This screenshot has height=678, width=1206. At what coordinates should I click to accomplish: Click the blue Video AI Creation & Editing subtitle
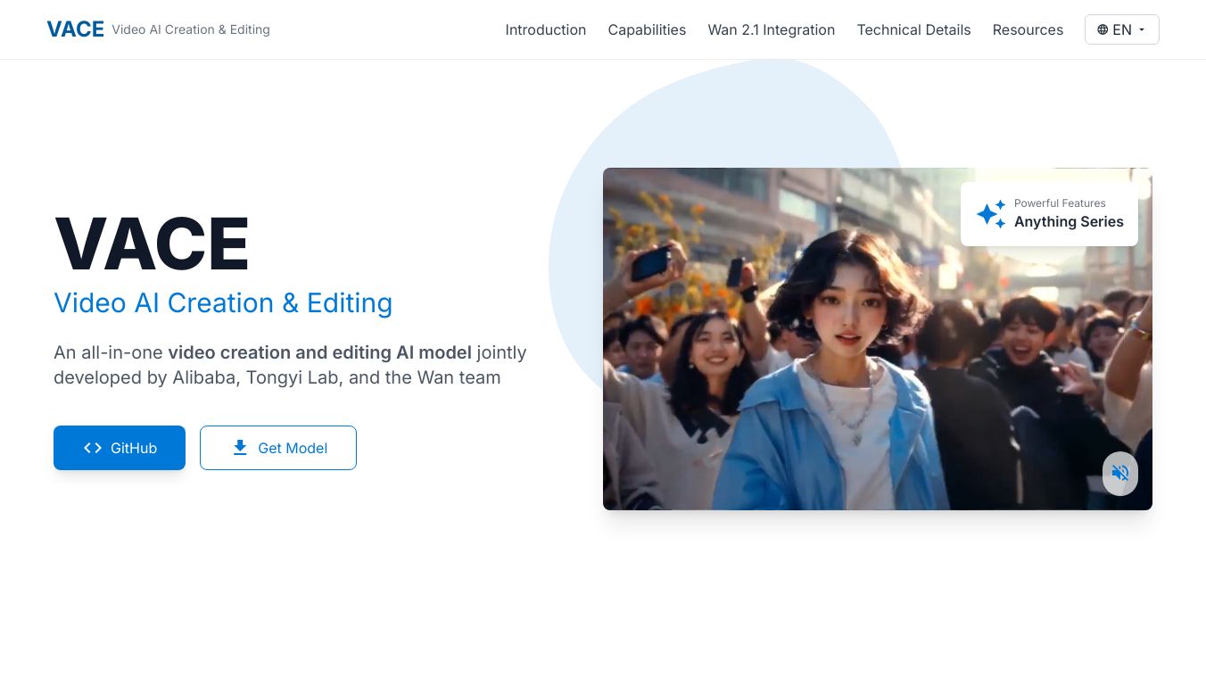tap(223, 303)
